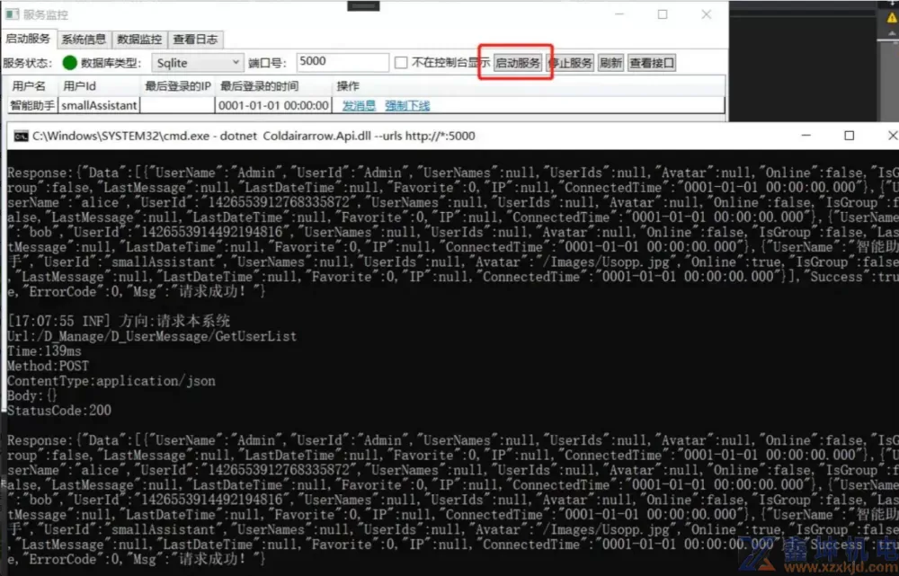The height and width of the screenshot is (576, 899).
Task: Click the 操作 column header
Action: [348, 86]
